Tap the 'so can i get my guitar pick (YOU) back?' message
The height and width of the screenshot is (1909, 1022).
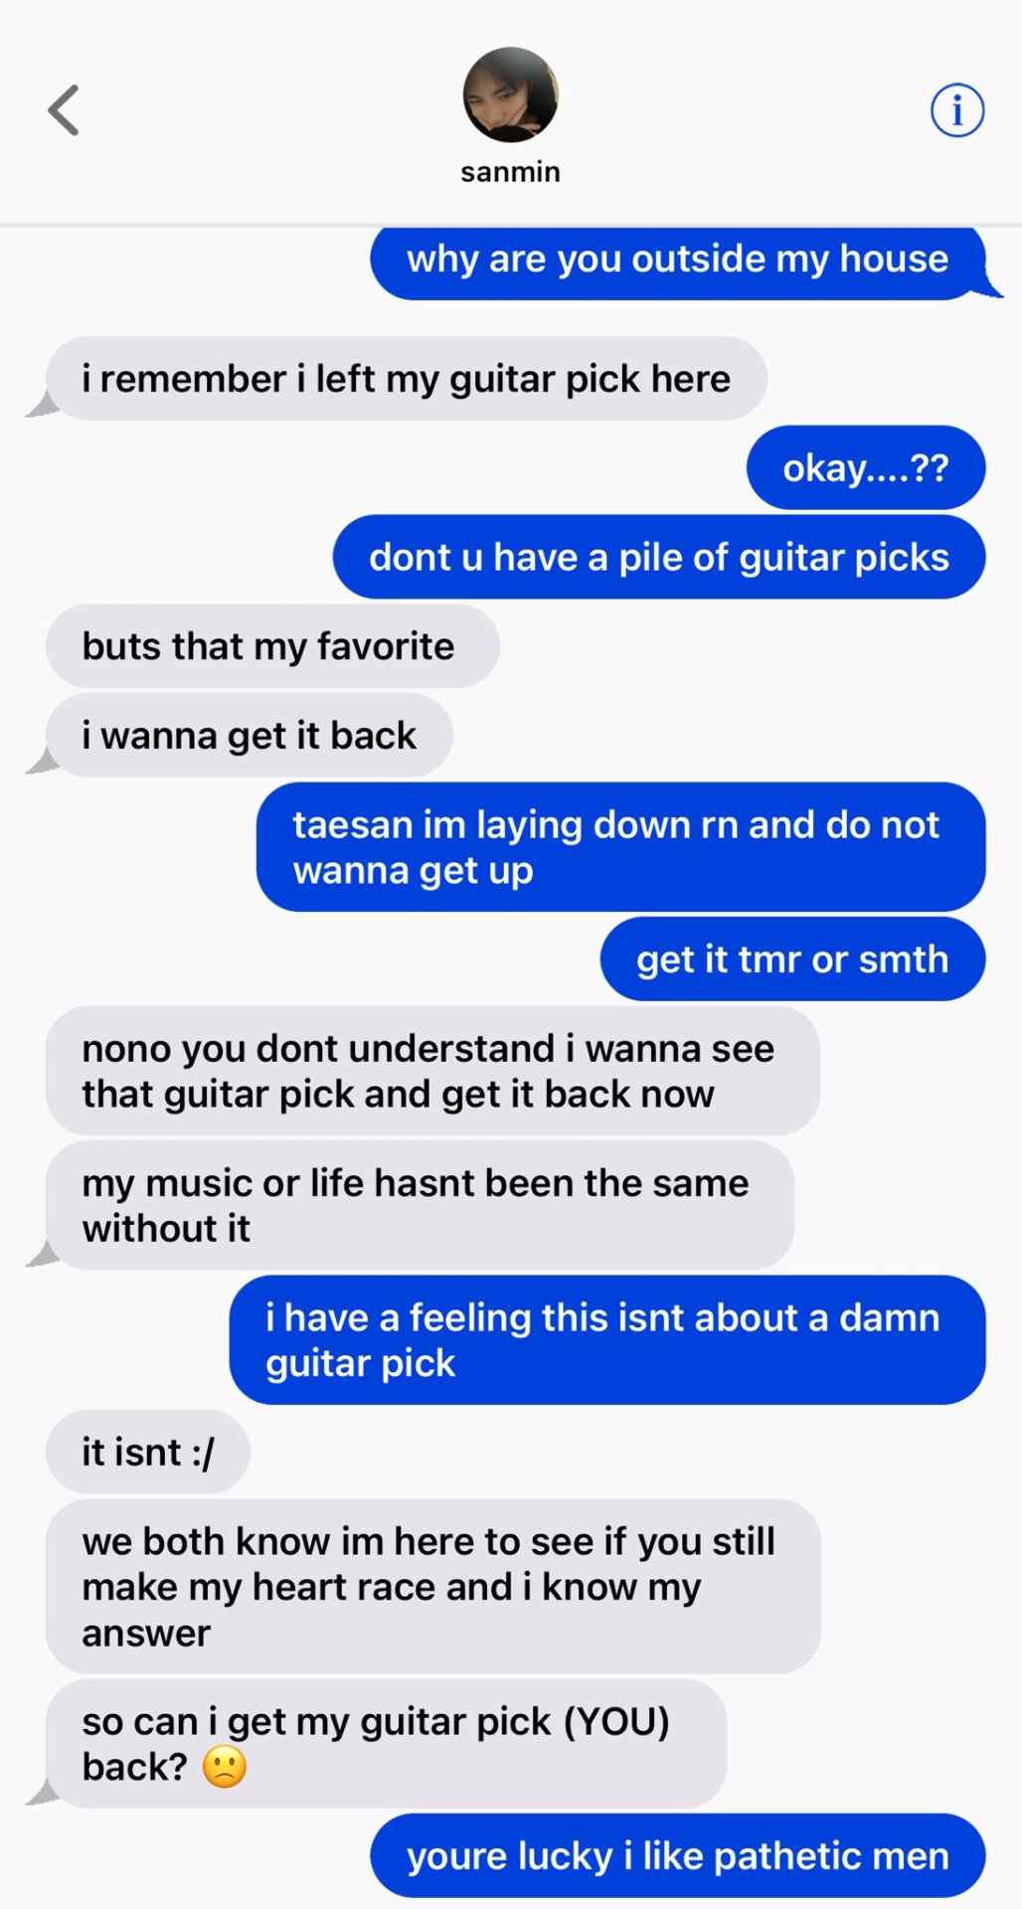pos(386,1744)
